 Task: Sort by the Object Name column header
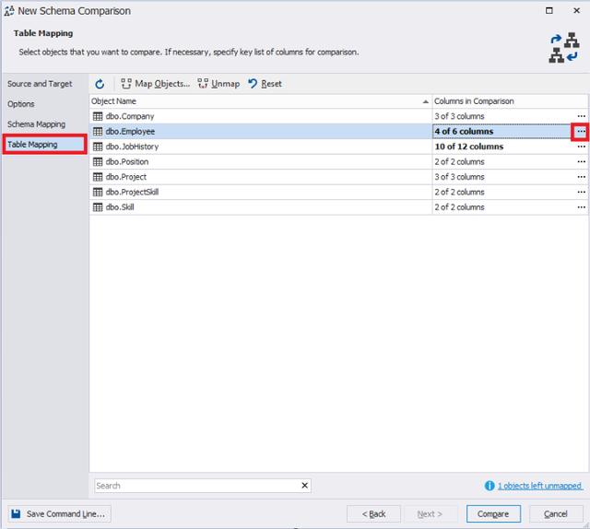click(260, 101)
